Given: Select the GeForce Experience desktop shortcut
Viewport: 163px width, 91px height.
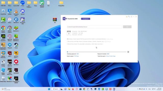Looking at the screenshot, I should [3, 38].
